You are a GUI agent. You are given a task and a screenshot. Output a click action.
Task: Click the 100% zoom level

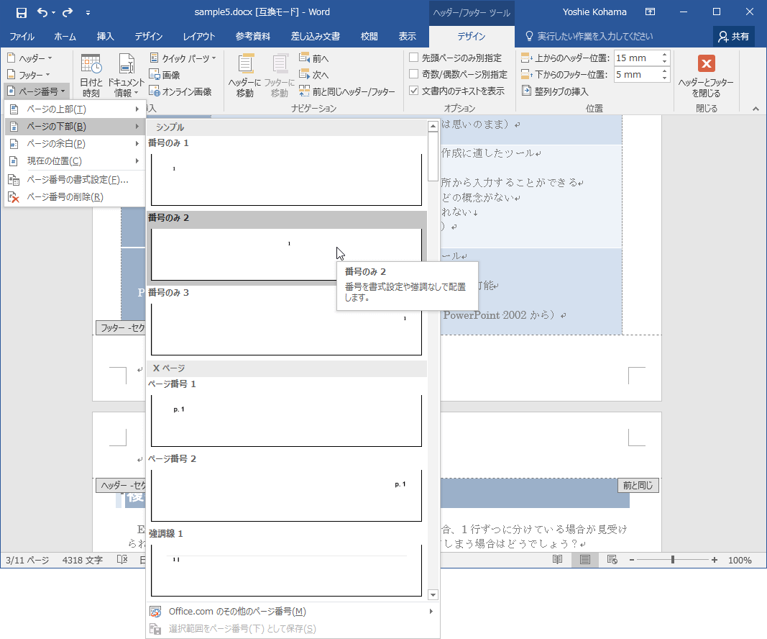coord(740,560)
